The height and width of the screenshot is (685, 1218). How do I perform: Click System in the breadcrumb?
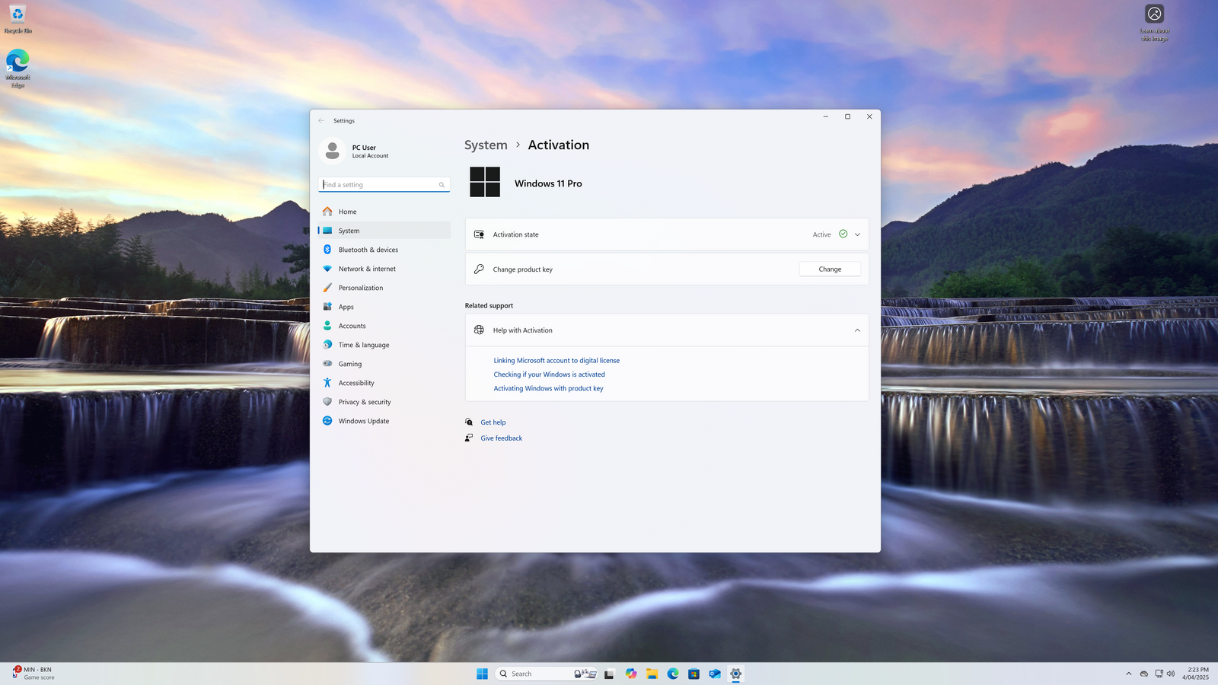pyautogui.click(x=486, y=145)
